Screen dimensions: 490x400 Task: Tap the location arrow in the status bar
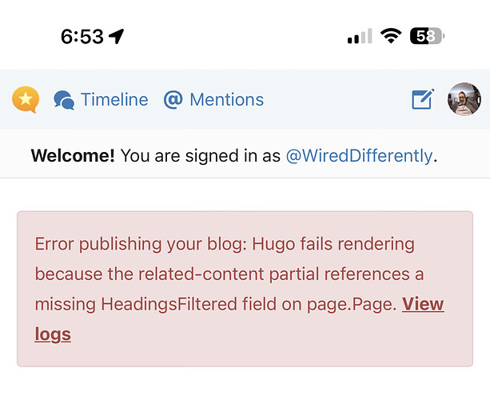(x=116, y=36)
